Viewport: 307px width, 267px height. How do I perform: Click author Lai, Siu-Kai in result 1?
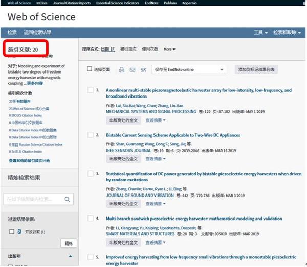125,106
